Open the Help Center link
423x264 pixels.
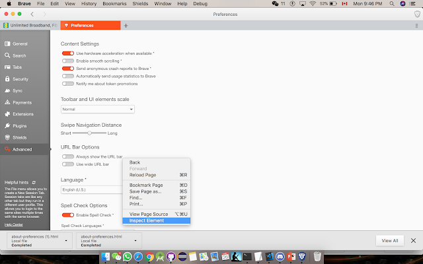[x=13, y=224]
